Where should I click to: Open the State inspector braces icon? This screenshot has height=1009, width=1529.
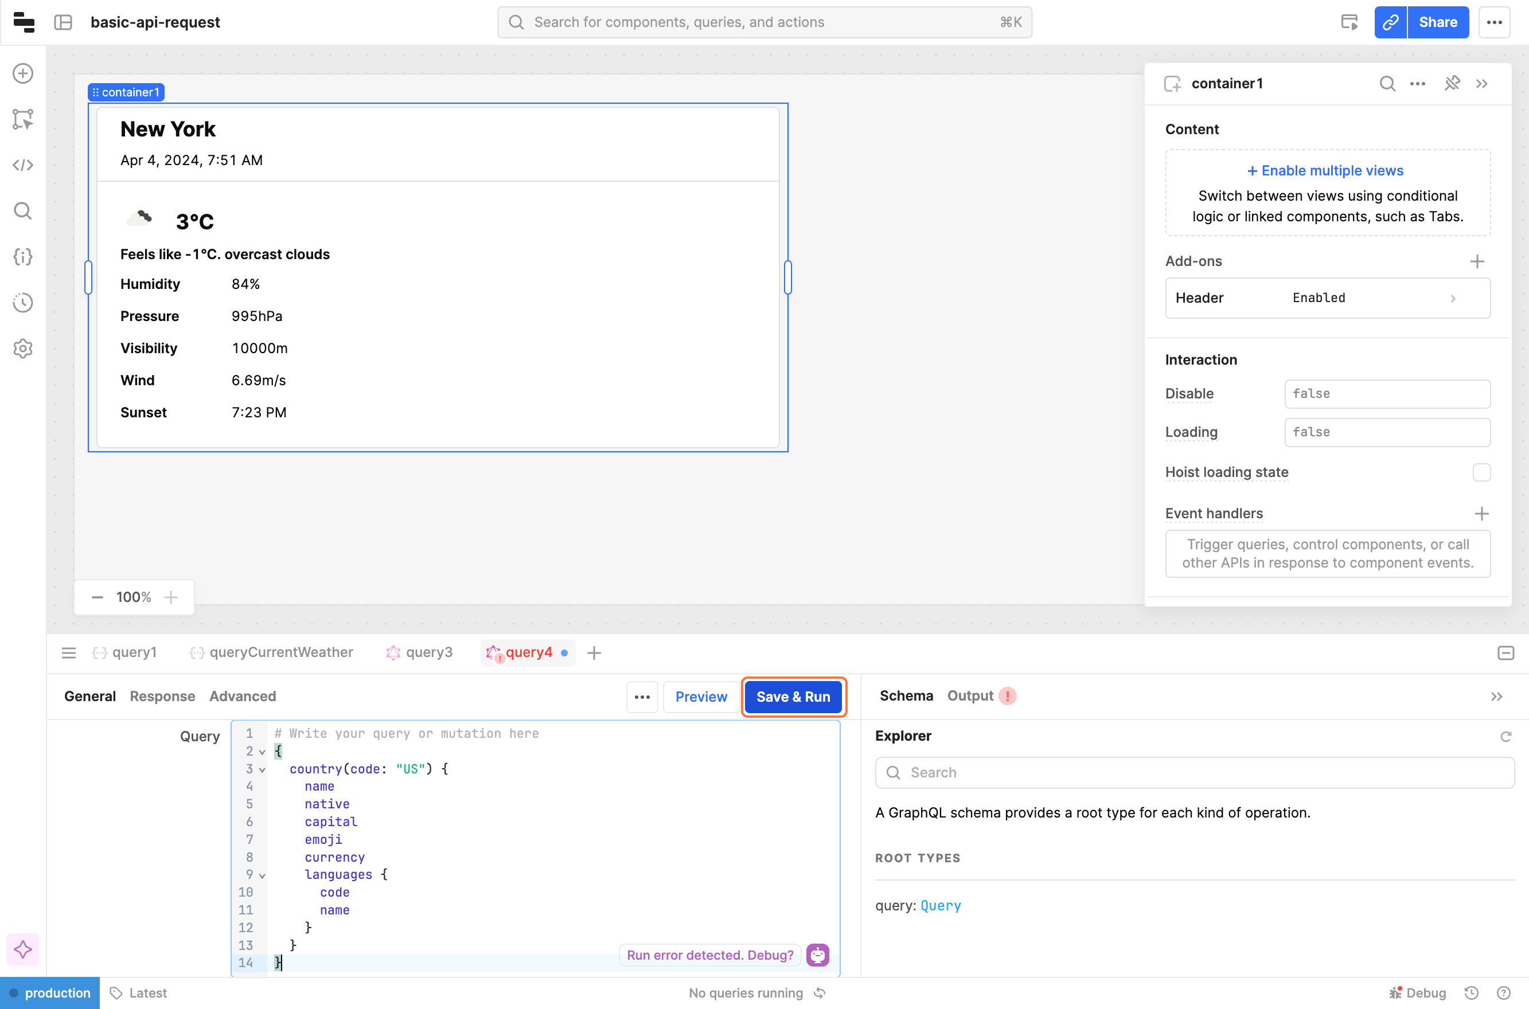[23, 257]
